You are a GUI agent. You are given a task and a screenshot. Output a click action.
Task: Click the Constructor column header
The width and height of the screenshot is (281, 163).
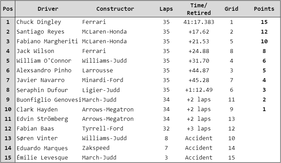pos(115,9)
